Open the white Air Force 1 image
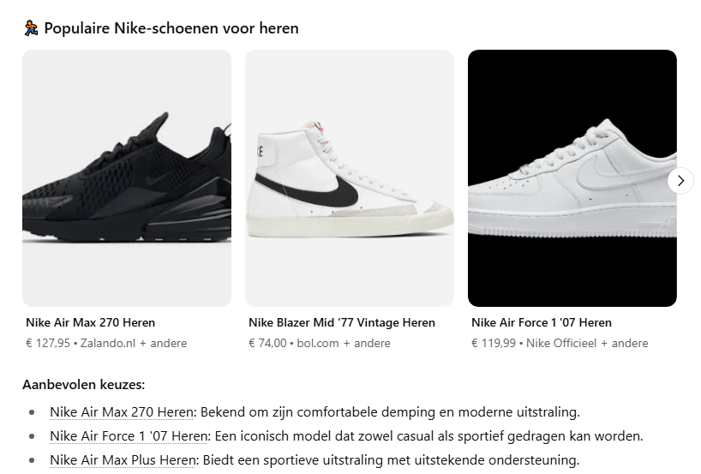Image resolution: width=701 pixels, height=474 pixels. click(572, 178)
